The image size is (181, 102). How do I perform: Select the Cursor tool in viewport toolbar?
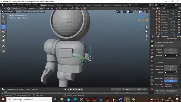[x=4, y=22]
